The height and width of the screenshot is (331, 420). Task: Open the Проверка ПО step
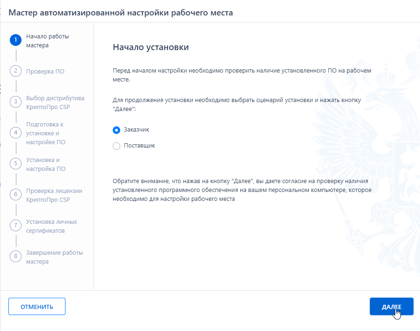[x=45, y=71]
